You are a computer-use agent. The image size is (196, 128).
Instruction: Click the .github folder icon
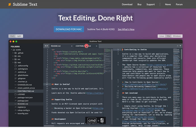(x=16, y=53)
